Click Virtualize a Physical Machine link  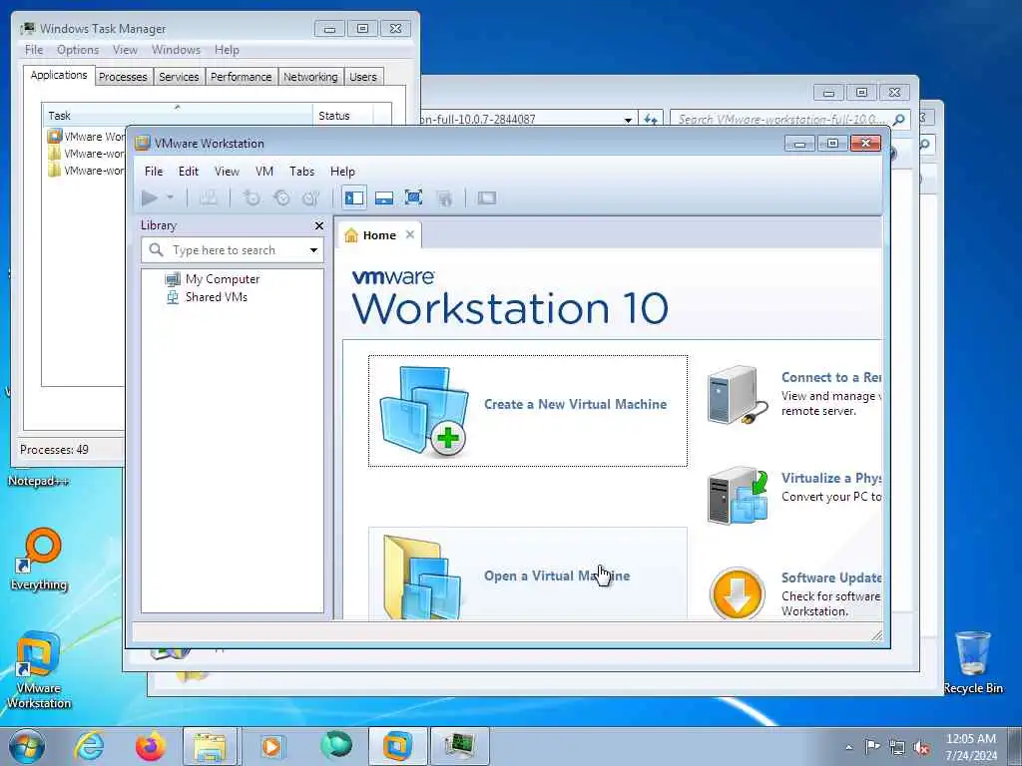pos(831,478)
